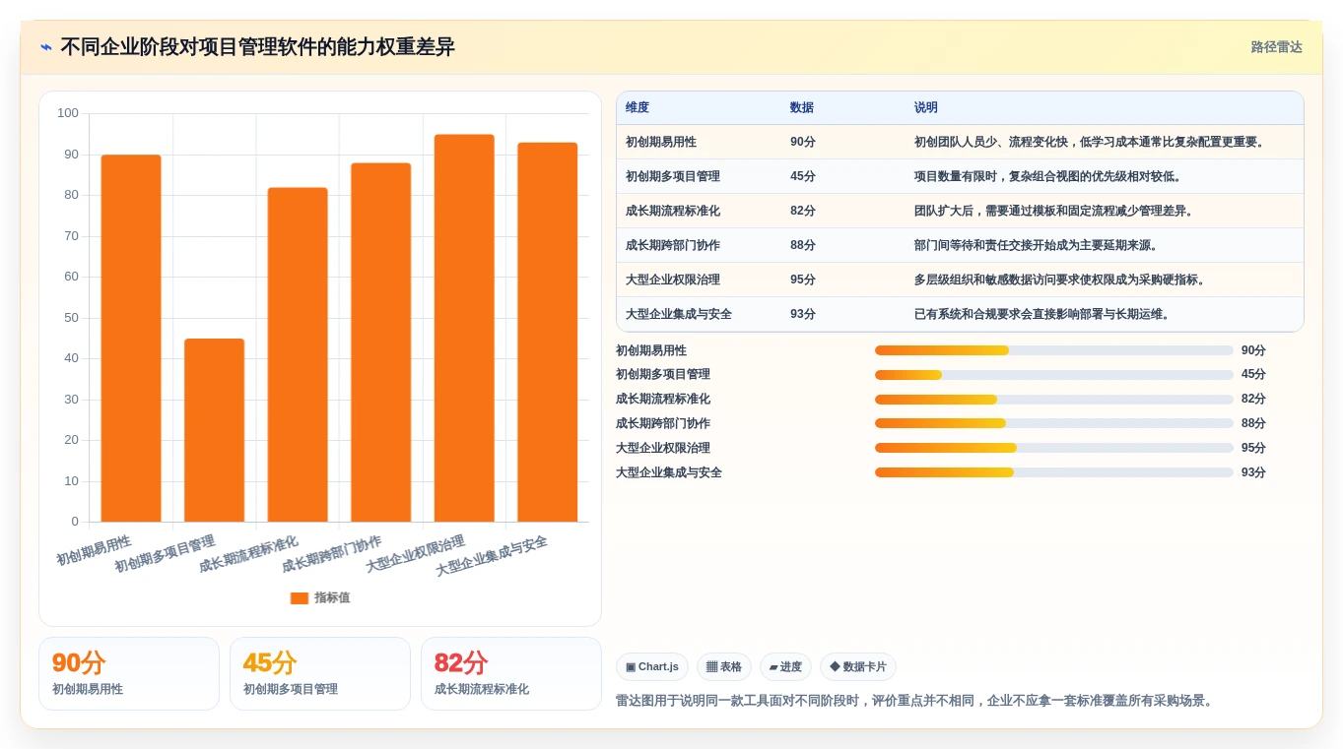Click the 82分 成长期流程标准化 data card

point(511,673)
